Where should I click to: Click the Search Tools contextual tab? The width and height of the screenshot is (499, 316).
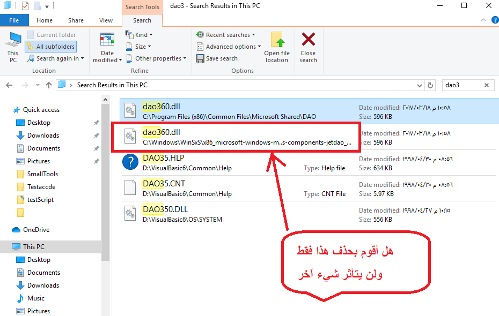[142, 7]
